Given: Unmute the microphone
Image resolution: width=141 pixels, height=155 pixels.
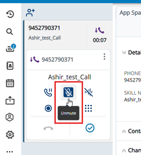Looking at the screenshot, I should click(69, 92).
